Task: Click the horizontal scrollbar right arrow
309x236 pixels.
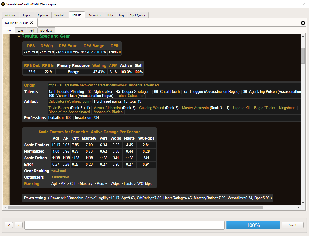Action: (x=298, y=208)
